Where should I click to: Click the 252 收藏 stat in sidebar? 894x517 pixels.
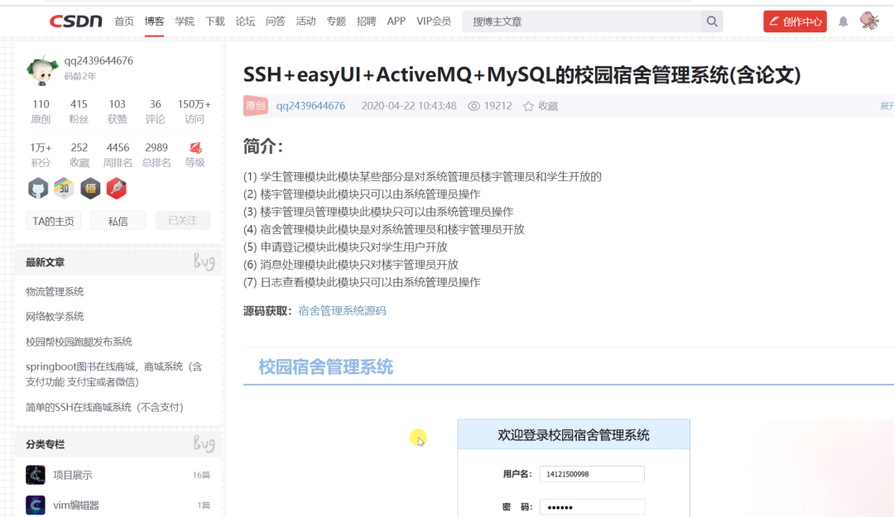(79, 155)
